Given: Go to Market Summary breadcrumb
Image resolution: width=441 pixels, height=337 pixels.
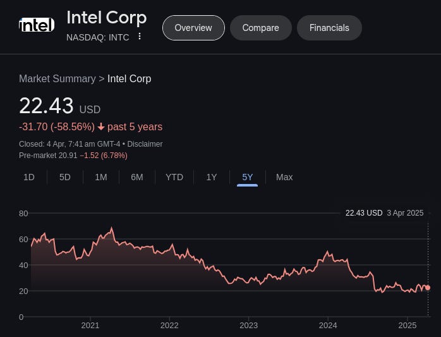Looking at the screenshot, I should pos(57,79).
